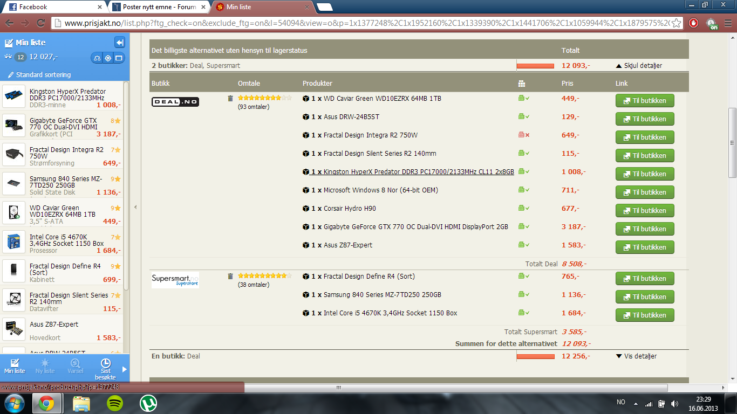737x414 pixels.
Task: Click AdBlock stop-hand extension icon
Action: 694,23
